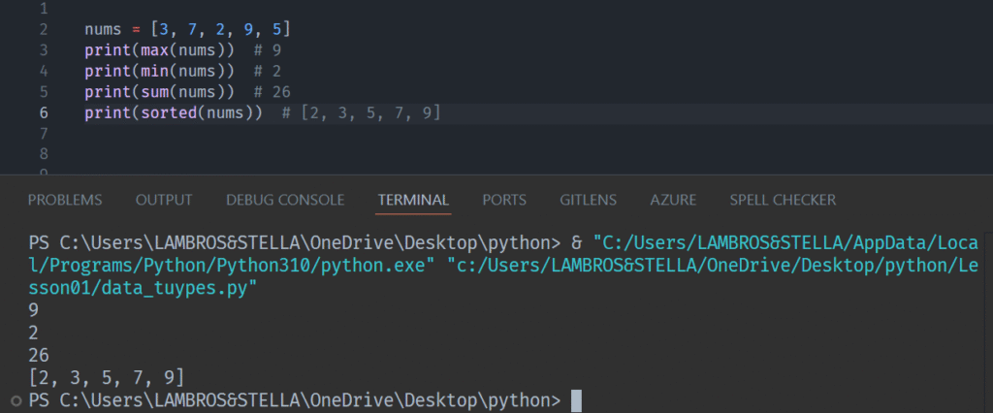Click line number 2 in the gutter
Image resolution: width=993 pixels, height=413 pixels.
pos(44,29)
